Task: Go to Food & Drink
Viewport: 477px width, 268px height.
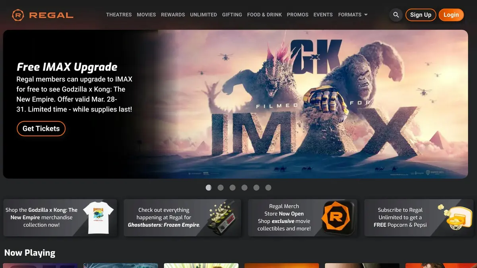Action: [264, 15]
